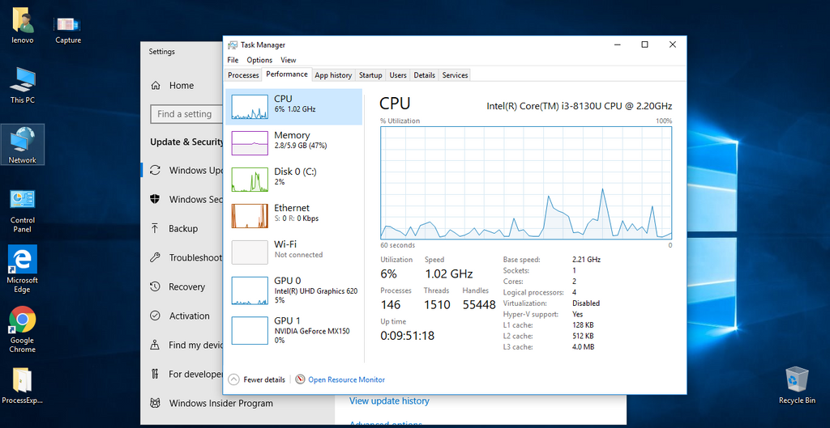Collapse view with Fewer details chevron

(233, 379)
